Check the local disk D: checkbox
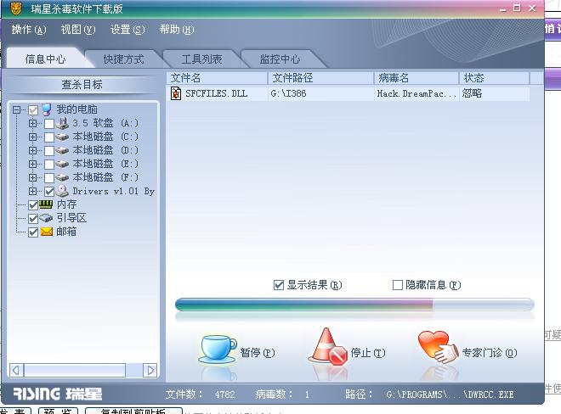 [49, 151]
